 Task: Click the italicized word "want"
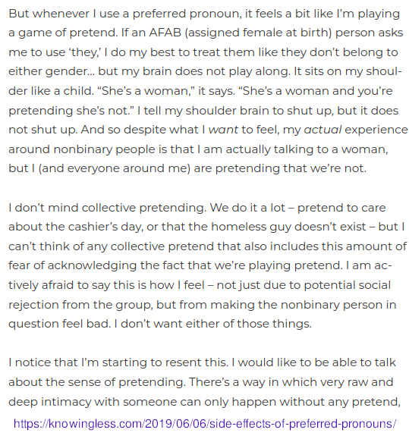223,130
